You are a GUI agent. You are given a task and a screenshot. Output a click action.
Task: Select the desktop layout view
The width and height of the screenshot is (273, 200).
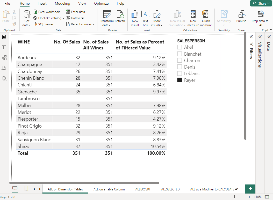point(15,188)
